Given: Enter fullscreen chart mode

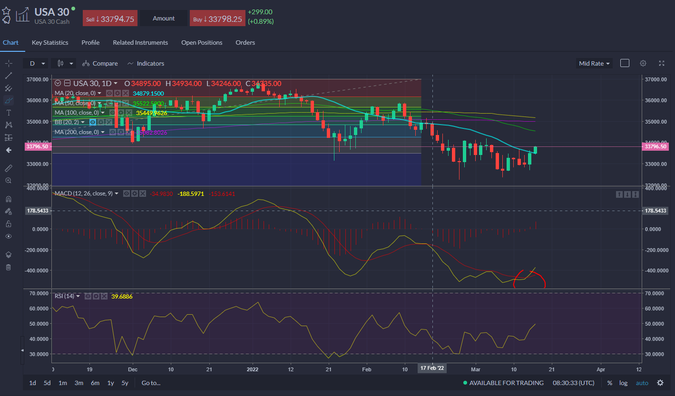Looking at the screenshot, I should tap(661, 63).
